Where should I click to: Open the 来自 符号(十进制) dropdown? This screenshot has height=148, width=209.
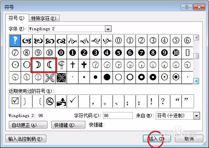197,116
